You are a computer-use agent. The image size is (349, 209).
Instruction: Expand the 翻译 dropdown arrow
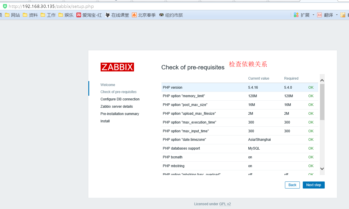coord(337,15)
